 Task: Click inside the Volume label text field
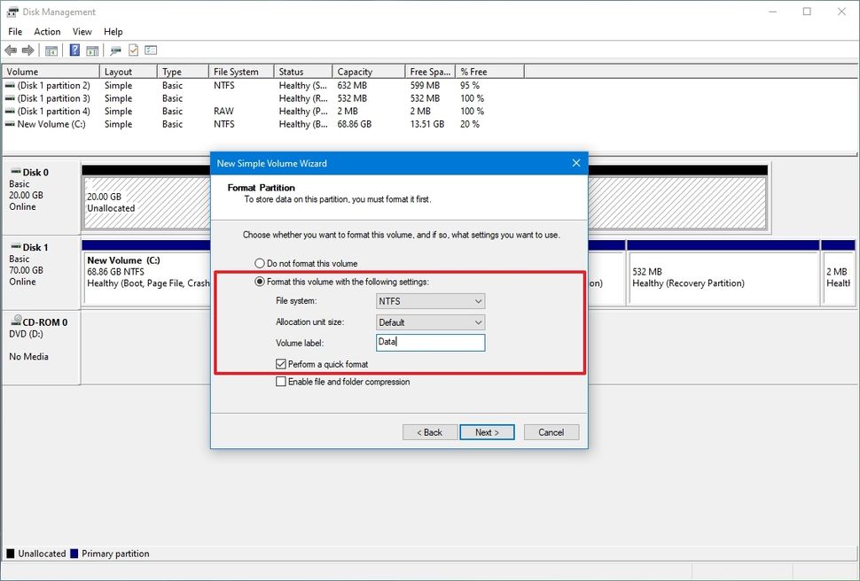tap(430, 343)
